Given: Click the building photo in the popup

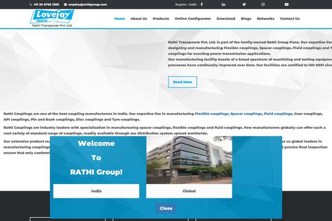Looking at the screenshot, I should point(189,160).
